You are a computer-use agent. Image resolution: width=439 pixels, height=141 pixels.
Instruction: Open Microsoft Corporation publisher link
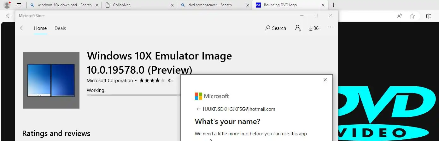(110, 81)
